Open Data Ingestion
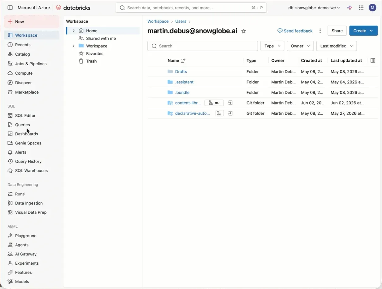382x289 pixels. (x=32, y=203)
